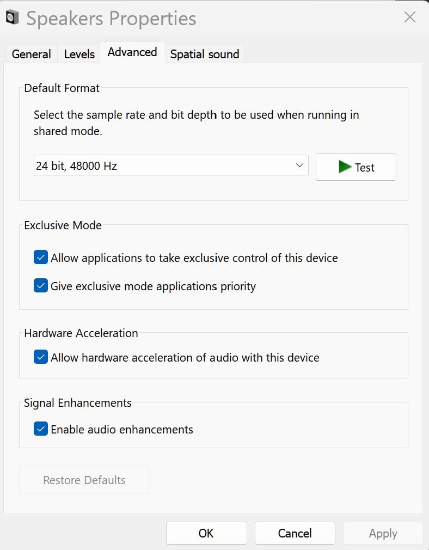Uncheck Give exclusive mode applications priority
429x550 pixels.
41,286
